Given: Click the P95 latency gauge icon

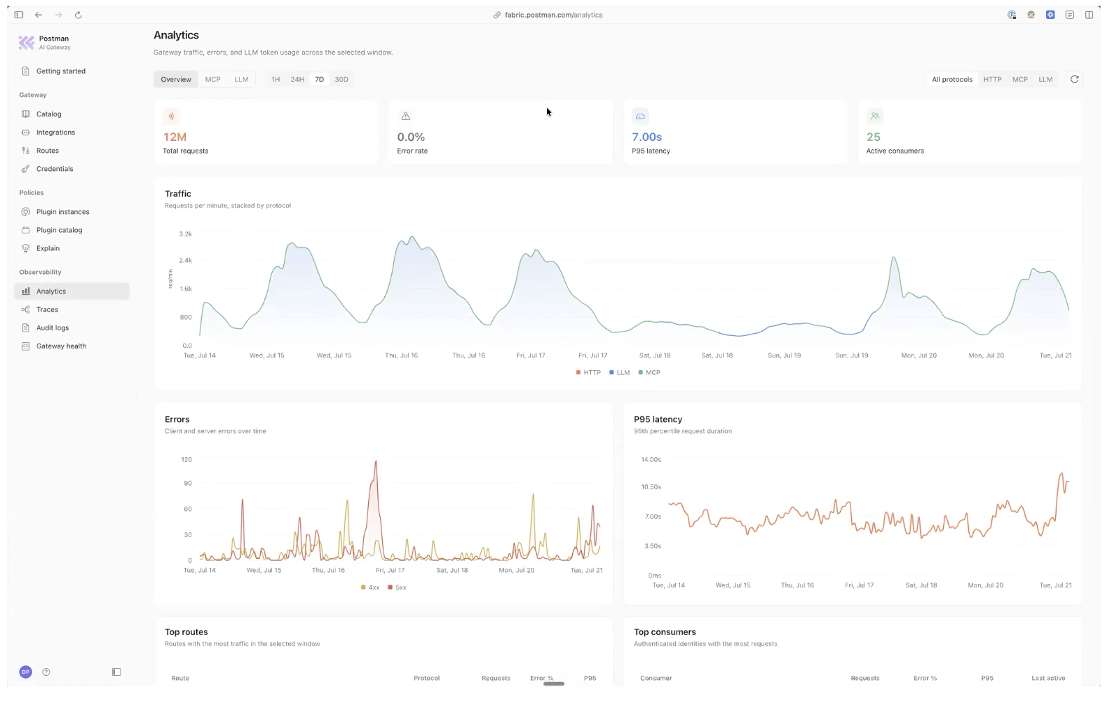Looking at the screenshot, I should tap(640, 116).
